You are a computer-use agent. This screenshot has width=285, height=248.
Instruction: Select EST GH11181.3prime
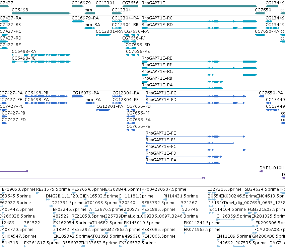click(136, 196)
